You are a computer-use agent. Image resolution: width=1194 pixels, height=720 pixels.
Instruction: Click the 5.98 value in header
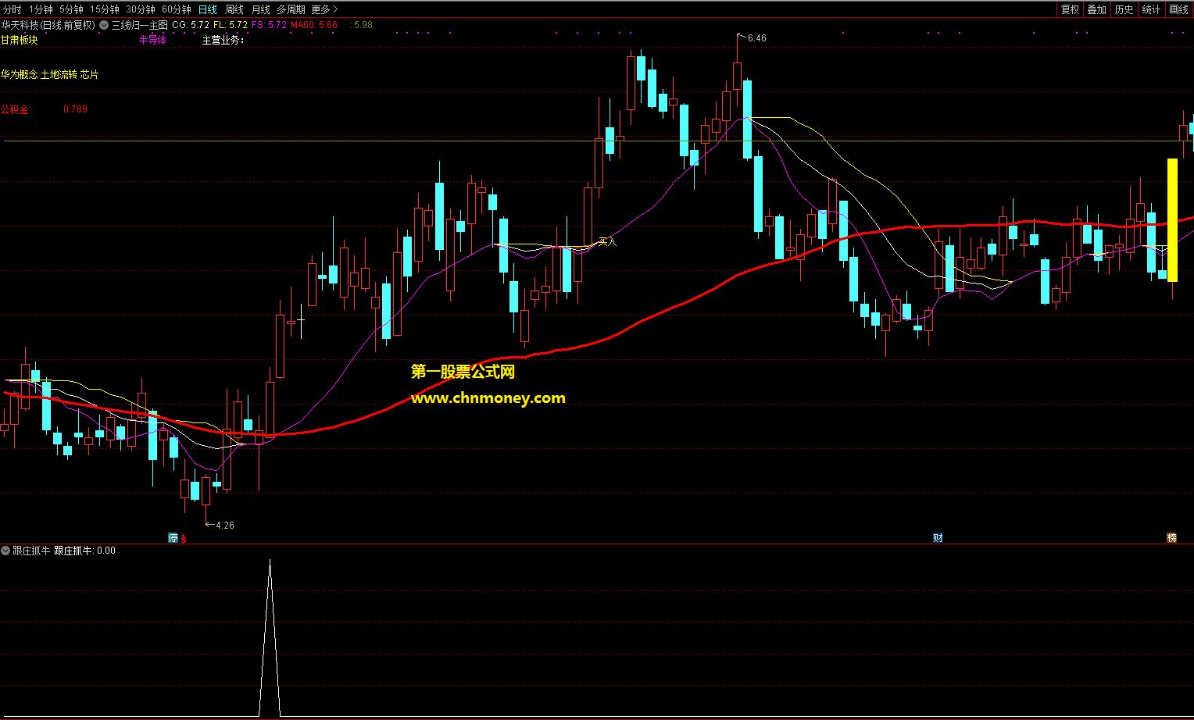tap(363, 25)
